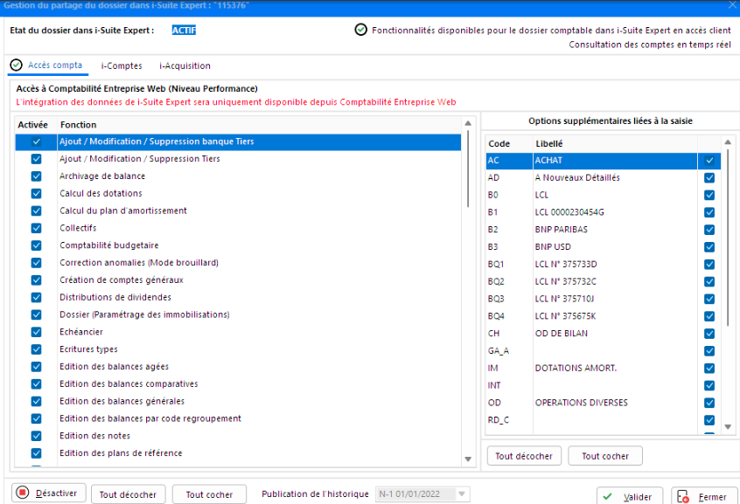Open the Publication de l'historique dropdown

[463, 494]
